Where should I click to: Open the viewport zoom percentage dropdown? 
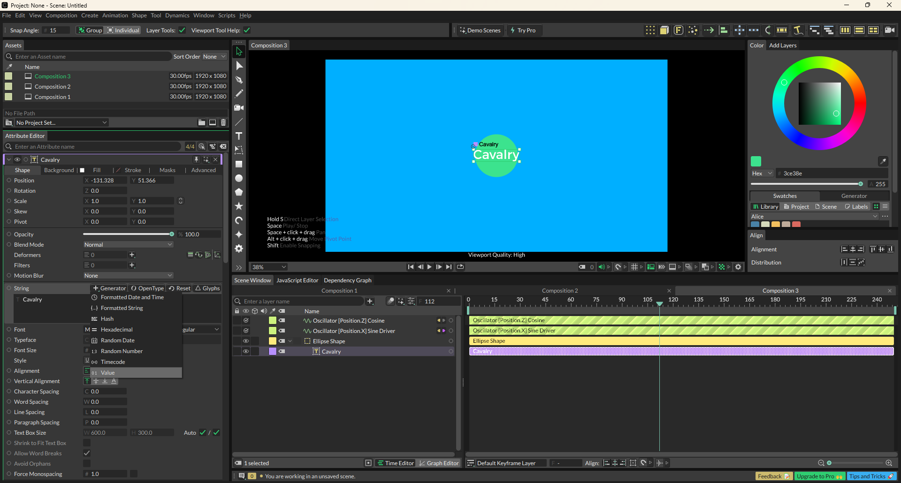point(269,267)
